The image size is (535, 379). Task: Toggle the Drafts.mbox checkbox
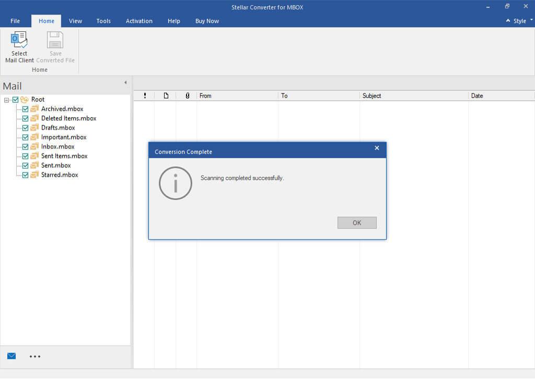point(26,128)
